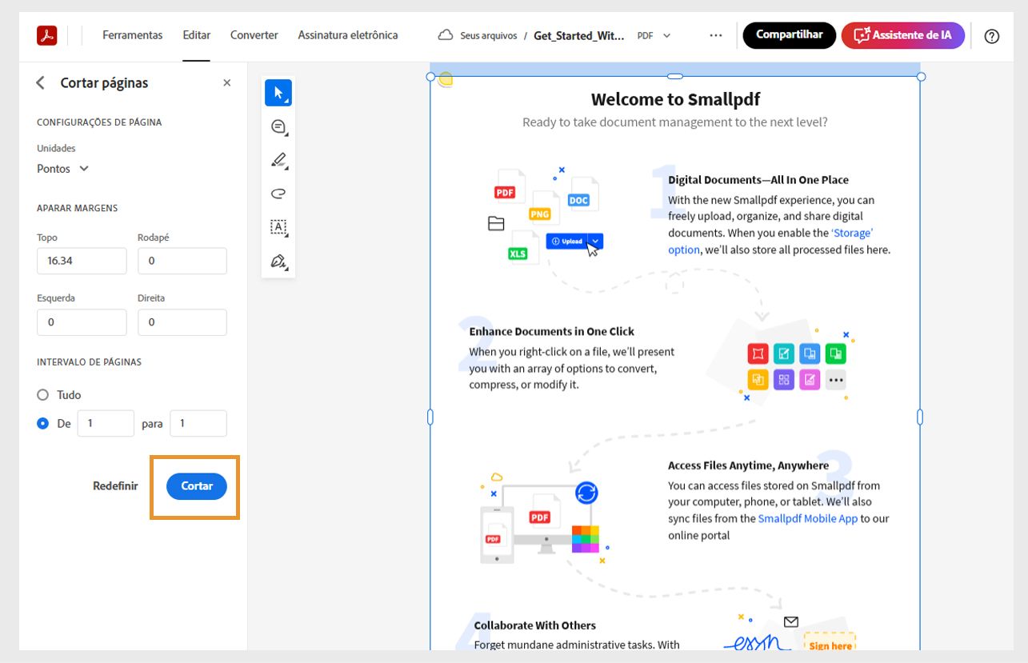
Task: Focus the Direita margin field
Action: (x=182, y=322)
